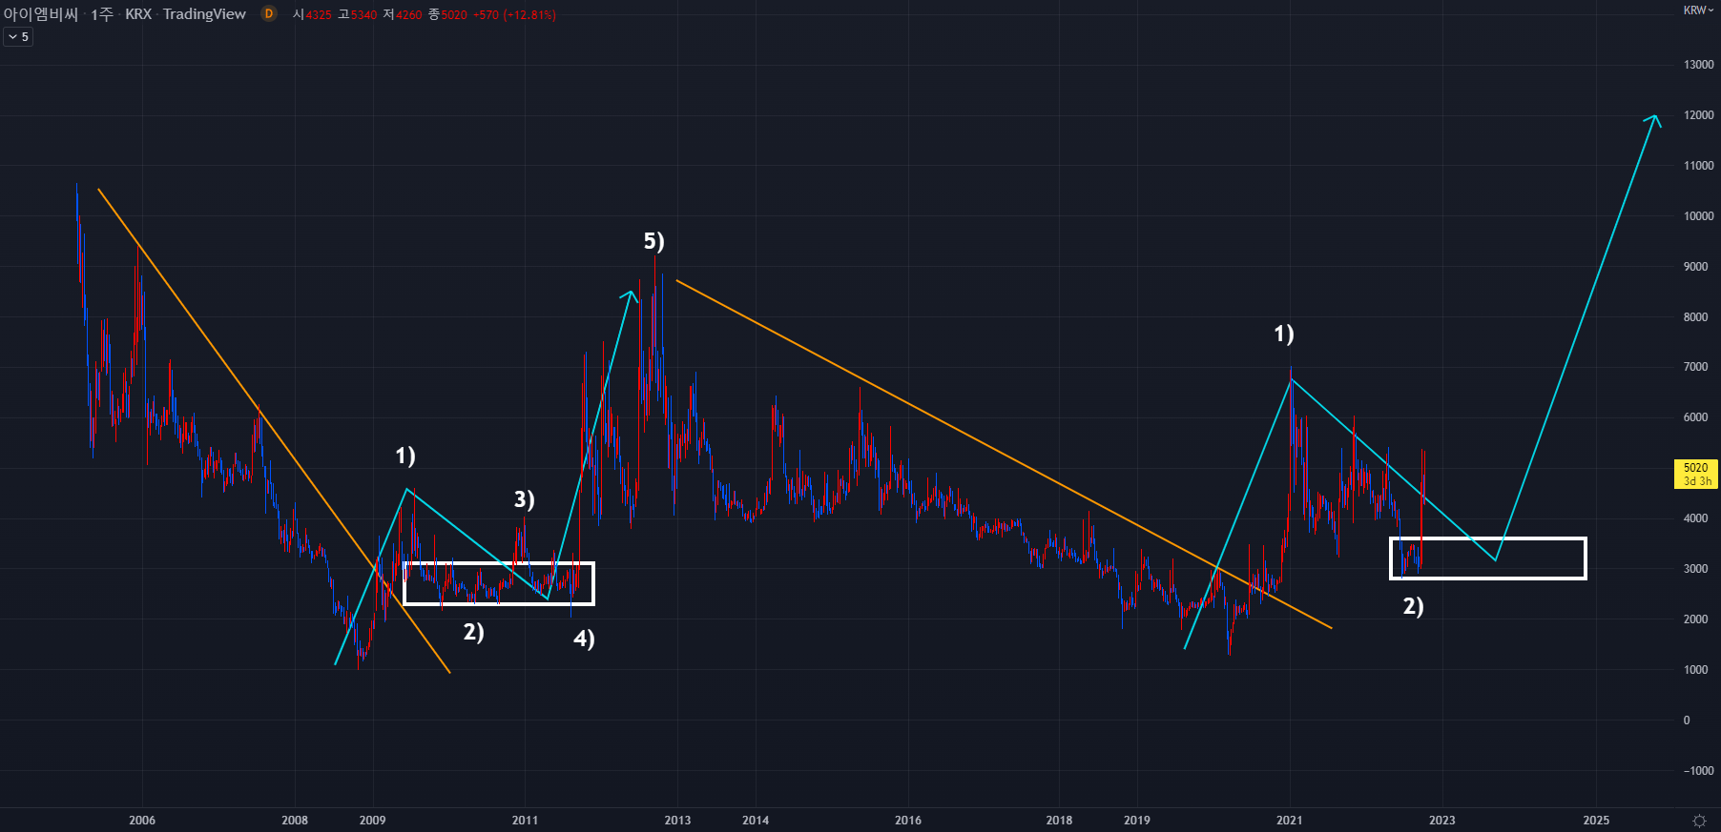Click the yellow current price label with countdown
The width and height of the screenshot is (1721, 832).
pyautogui.click(x=1695, y=474)
